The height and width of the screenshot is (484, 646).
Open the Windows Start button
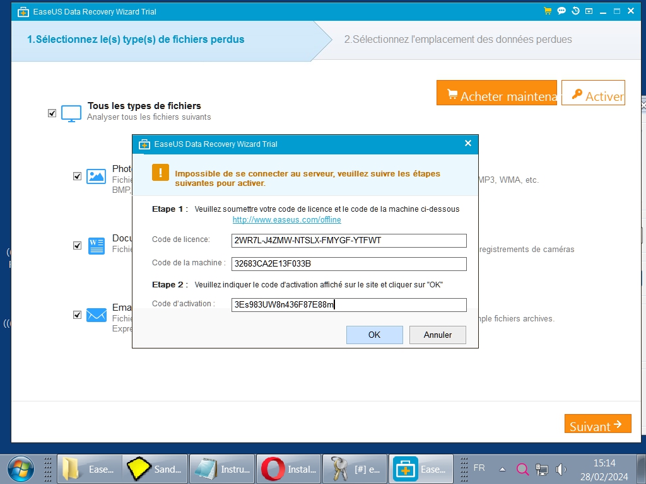[x=21, y=469]
